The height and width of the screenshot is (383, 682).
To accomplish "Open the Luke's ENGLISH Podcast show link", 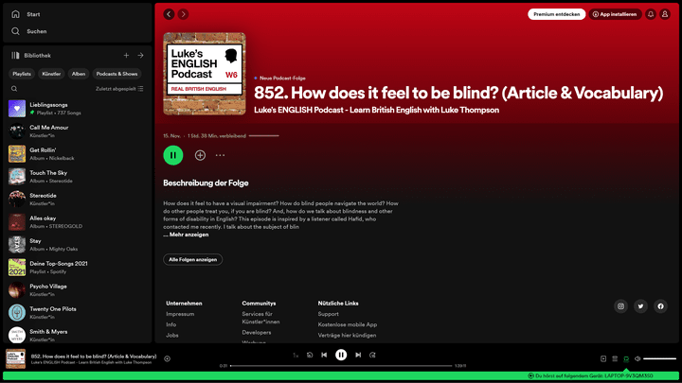I will point(376,110).
